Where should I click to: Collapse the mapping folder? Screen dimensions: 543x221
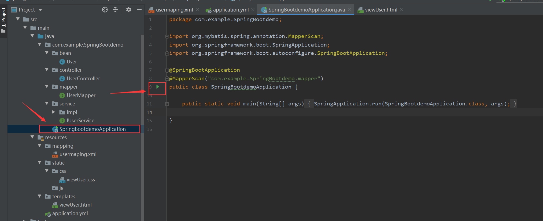(40, 146)
